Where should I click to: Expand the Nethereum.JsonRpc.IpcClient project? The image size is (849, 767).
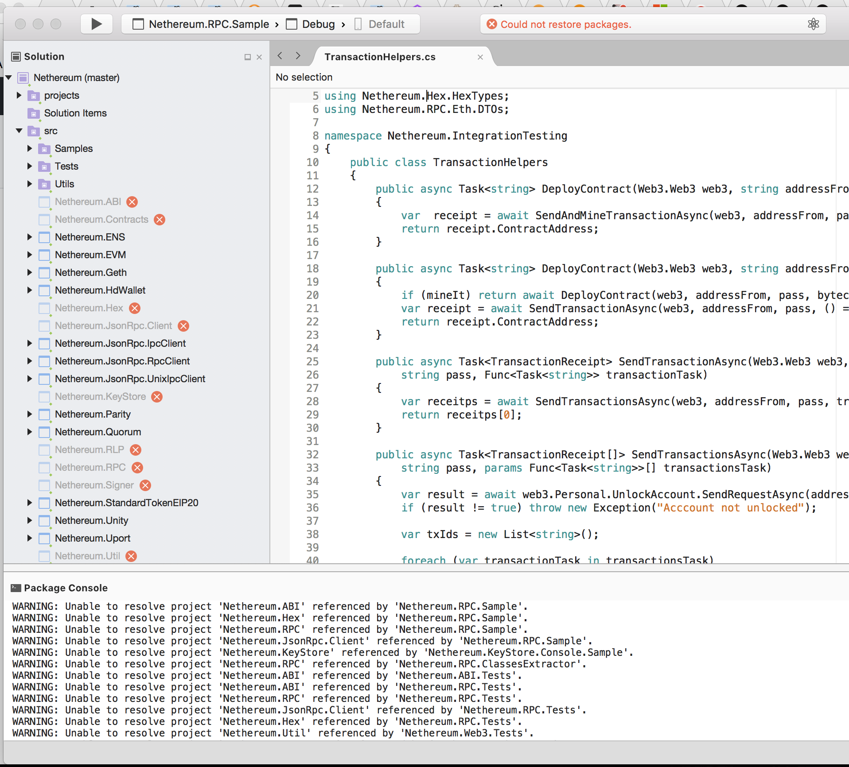click(x=29, y=344)
